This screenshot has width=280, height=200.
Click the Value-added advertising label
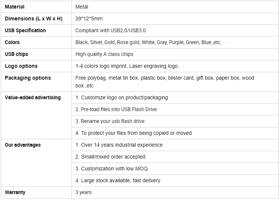(x=33, y=97)
